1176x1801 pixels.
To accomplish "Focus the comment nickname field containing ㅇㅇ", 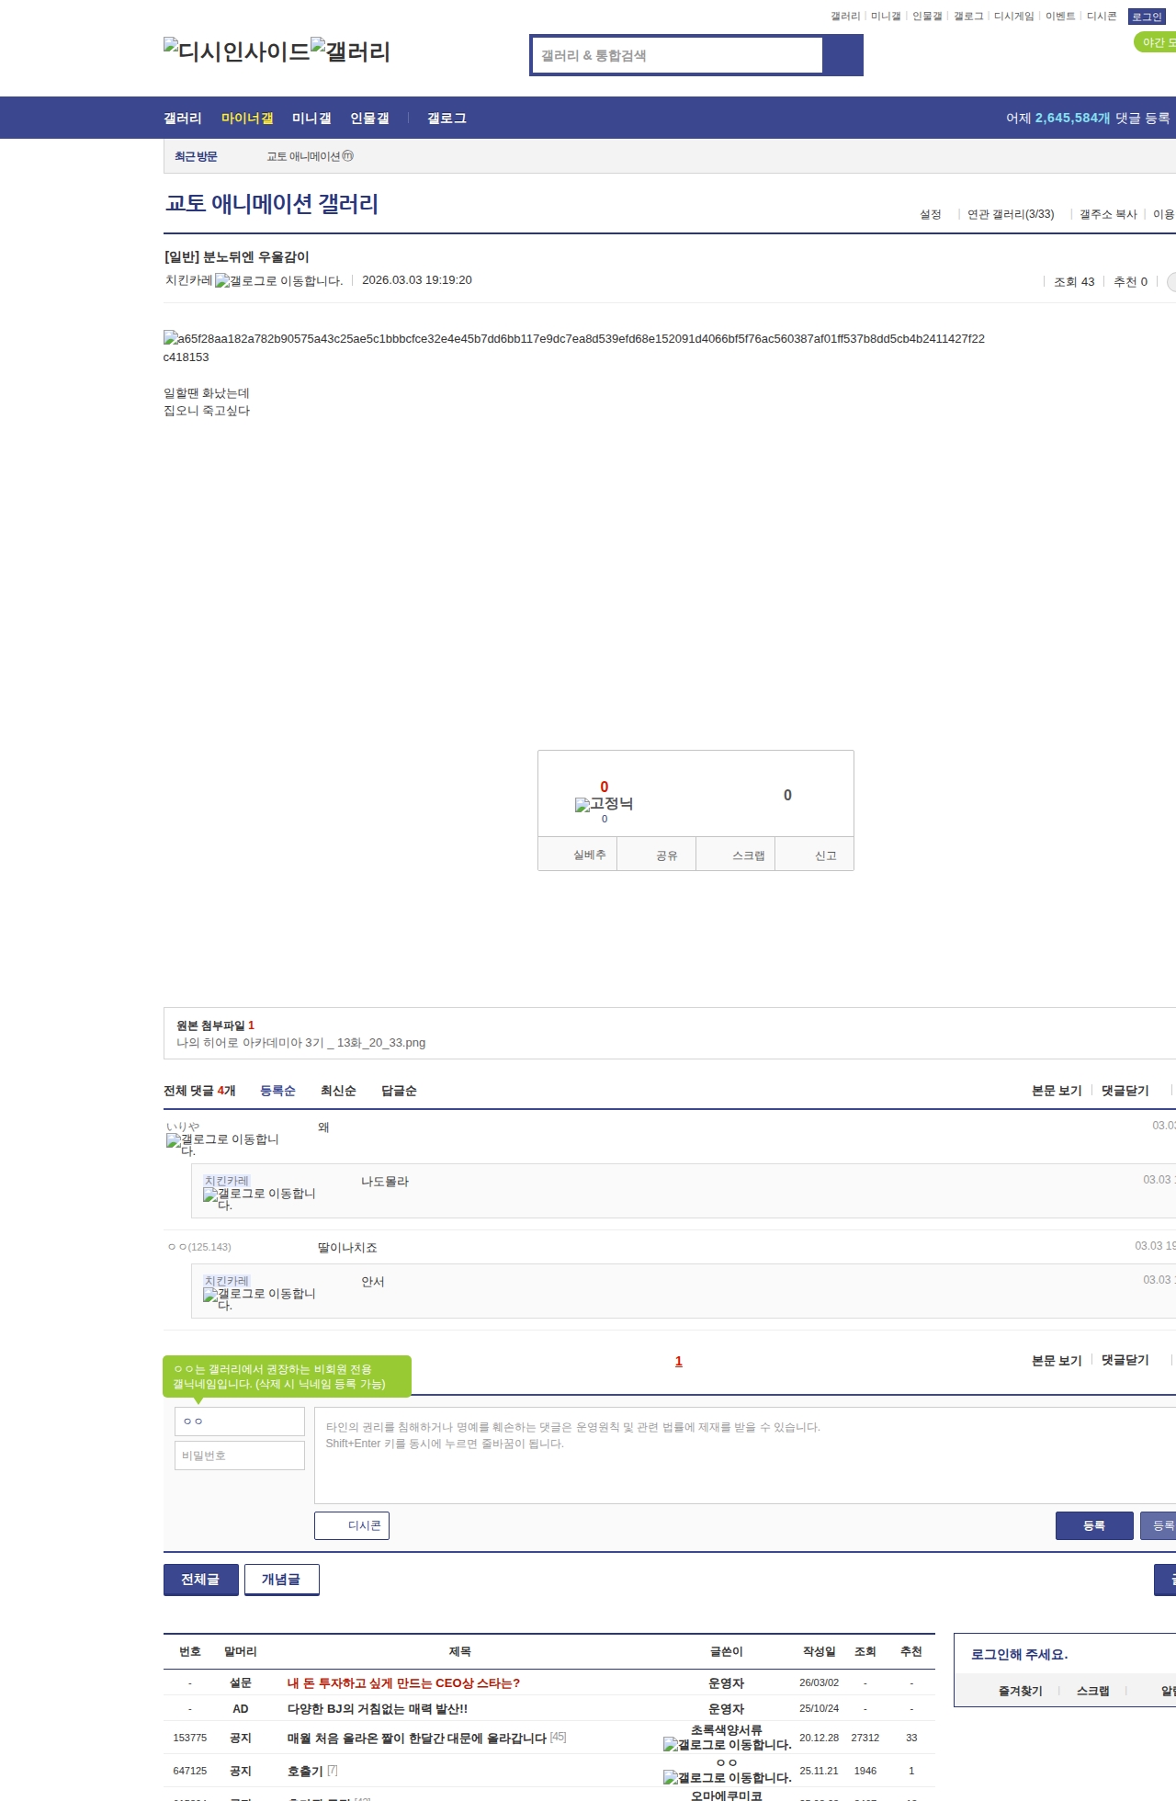I will pyautogui.click(x=240, y=1422).
